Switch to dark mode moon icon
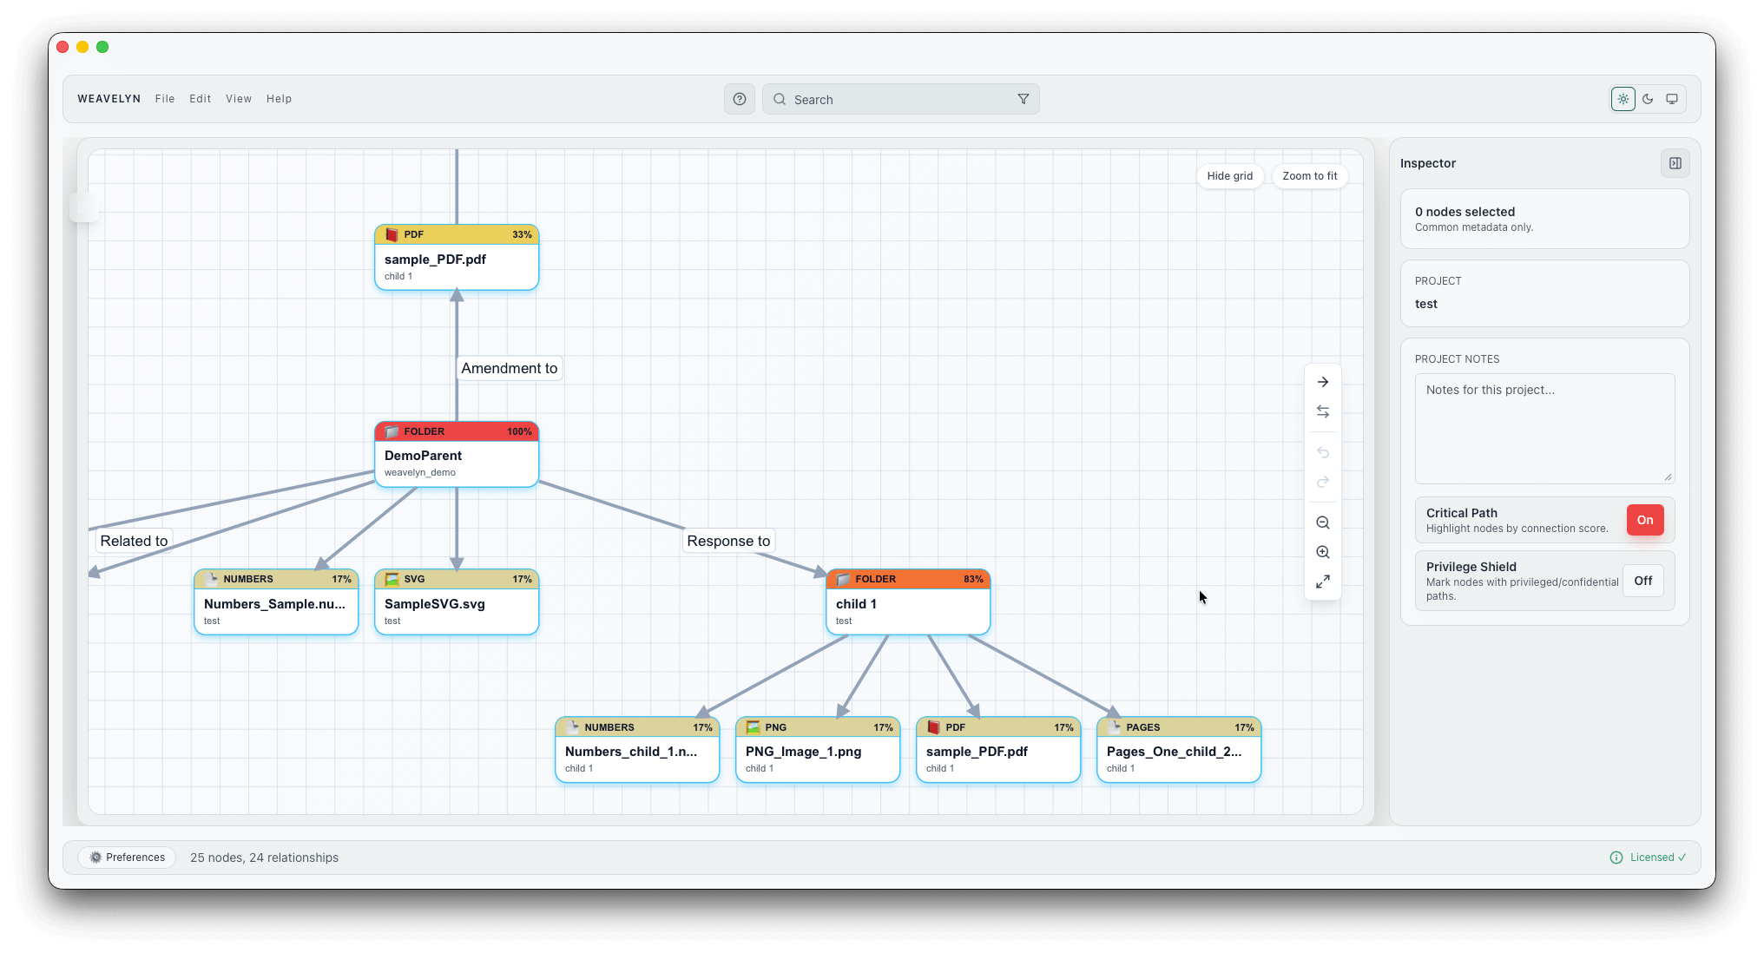This screenshot has width=1764, height=953. pyautogui.click(x=1648, y=99)
